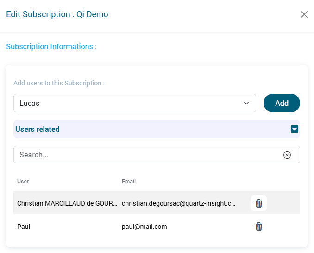The height and width of the screenshot is (253, 314).
Task: Click the trash icon in Paul's row
Action: point(259,227)
